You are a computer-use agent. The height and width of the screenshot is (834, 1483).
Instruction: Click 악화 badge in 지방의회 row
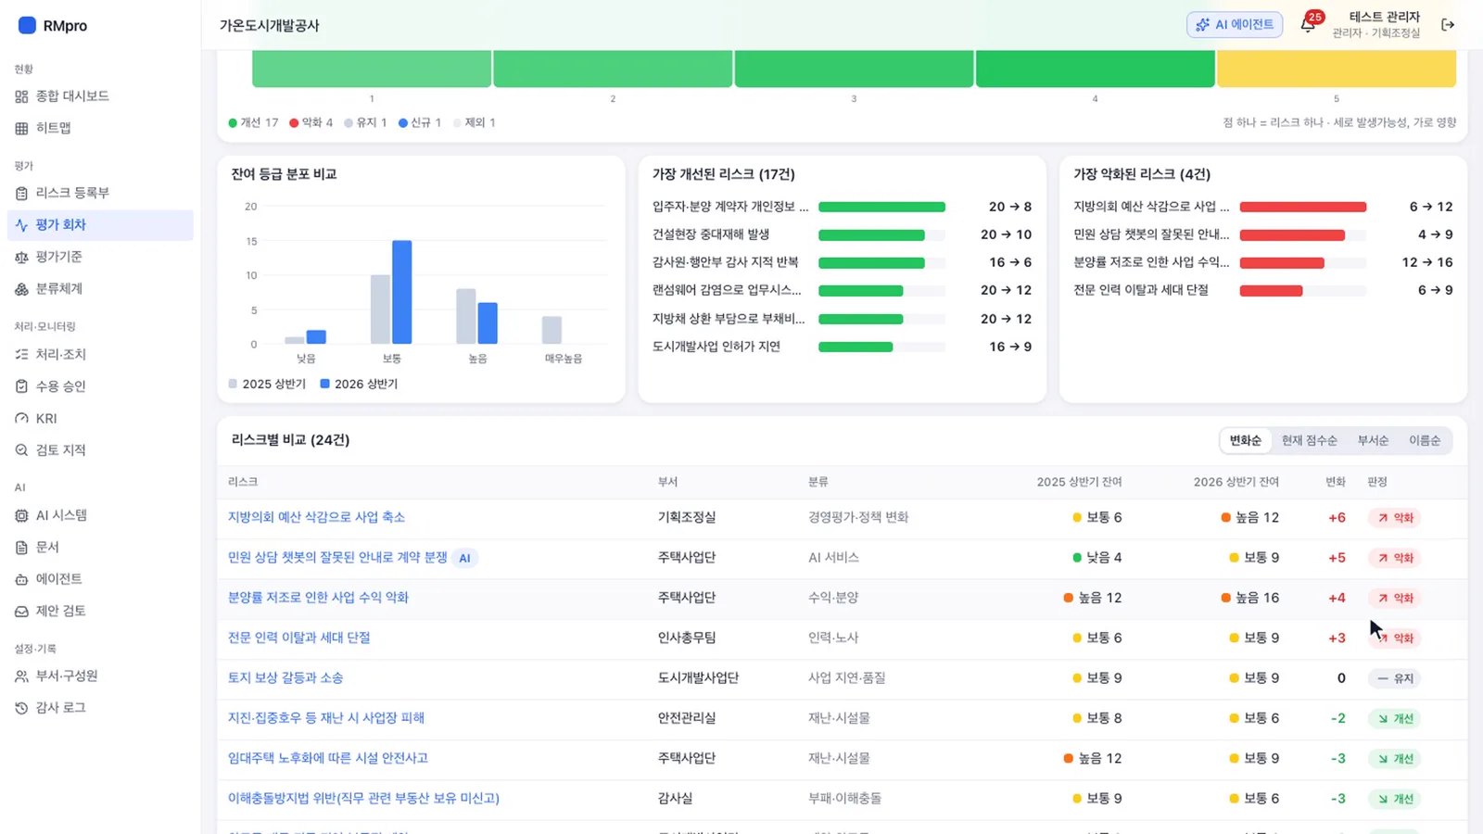1394,518
